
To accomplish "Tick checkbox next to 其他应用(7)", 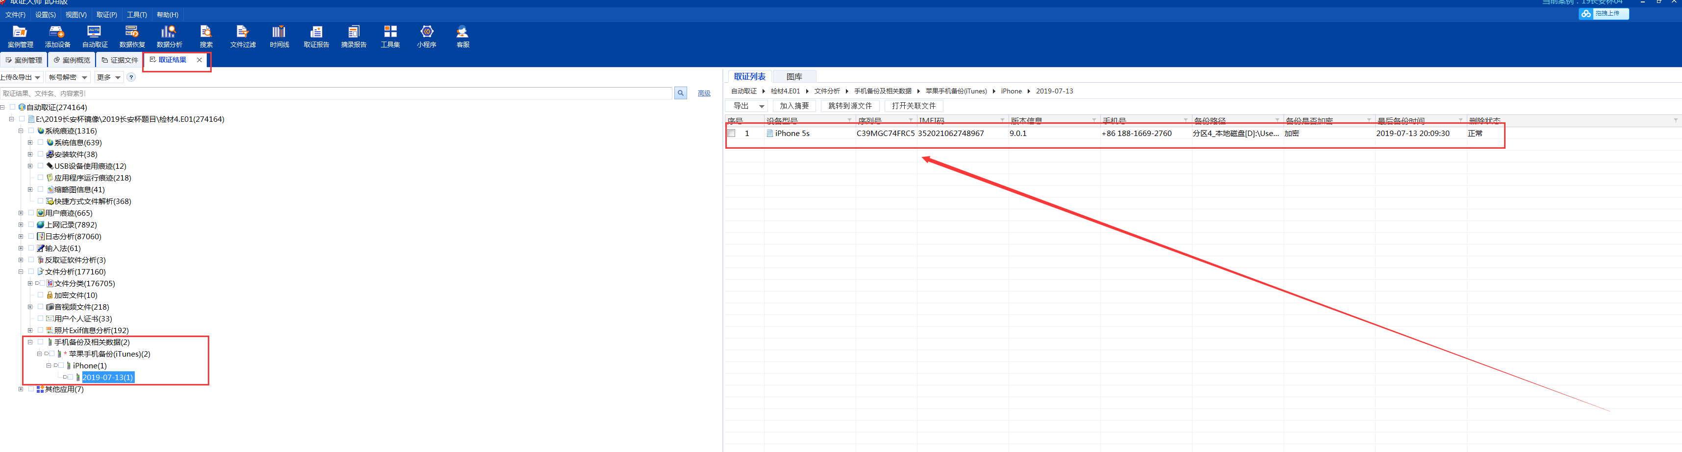I will (31, 389).
